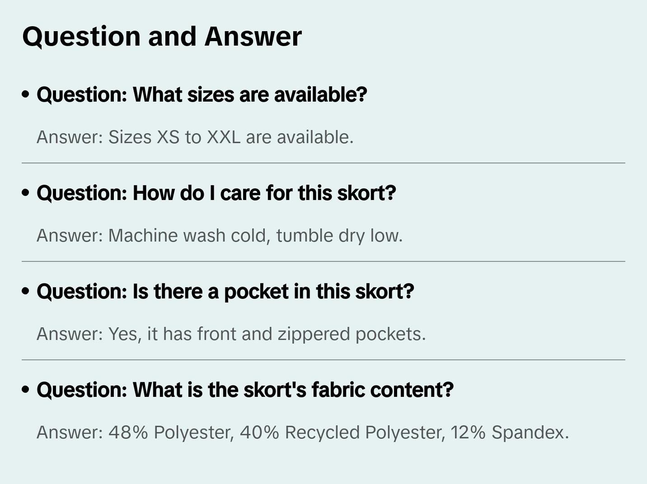Click the "Question and Answer" heading
Image resolution: width=647 pixels, height=484 pixels.
[x=162, y=36]
